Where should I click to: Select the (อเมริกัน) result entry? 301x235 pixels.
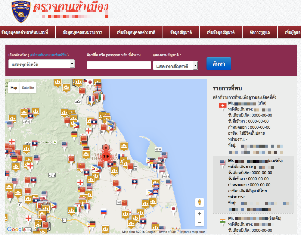point(253,185)
